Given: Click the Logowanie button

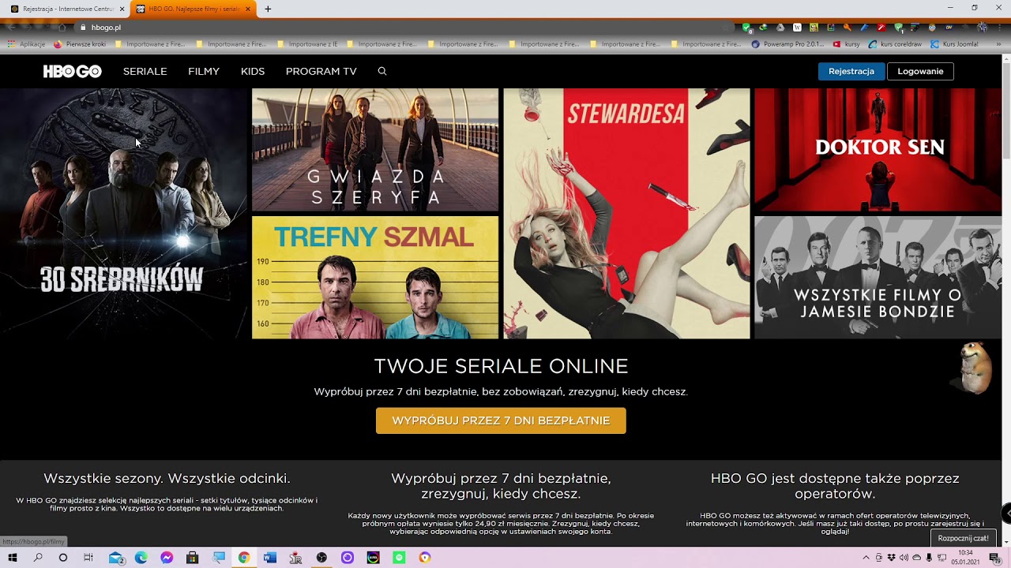Looking at the screenshot, I should coord(920,71).
